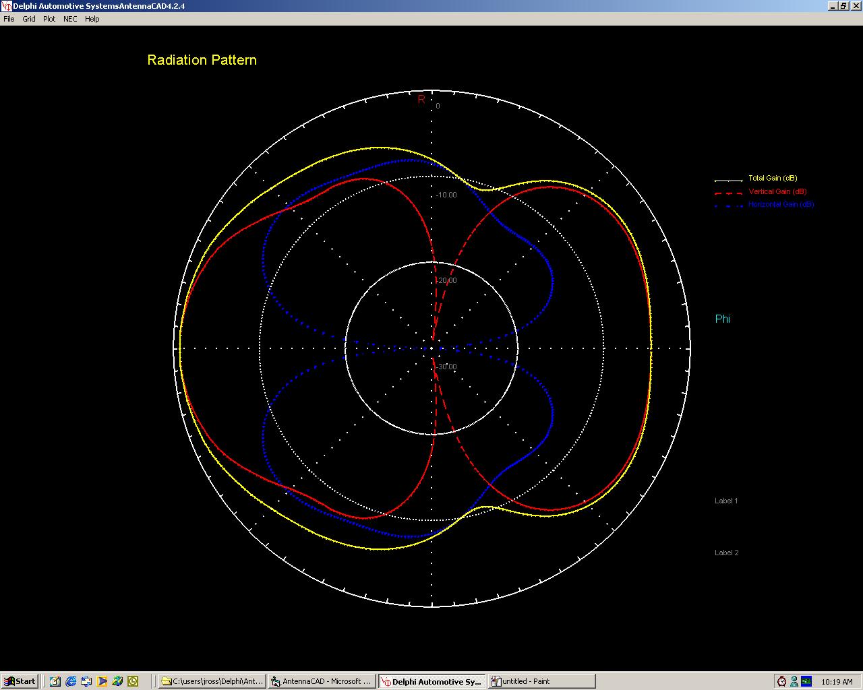Click the AntennaCAD icon in the title bar
Viewport: 863px width, 690px height.
click(7, 6)
